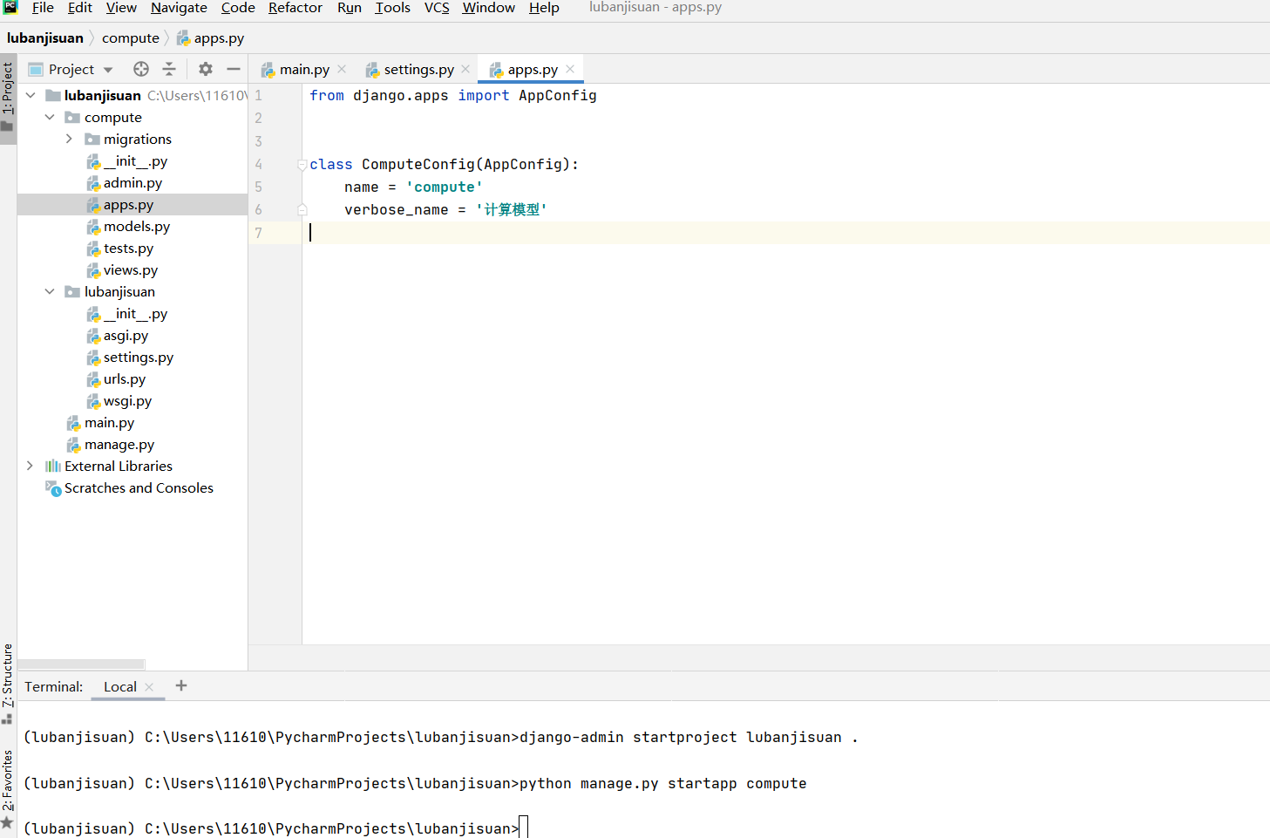Open the Navigate menu
Viewport: 1270px width, 838px height.
(x=179, y=8)
